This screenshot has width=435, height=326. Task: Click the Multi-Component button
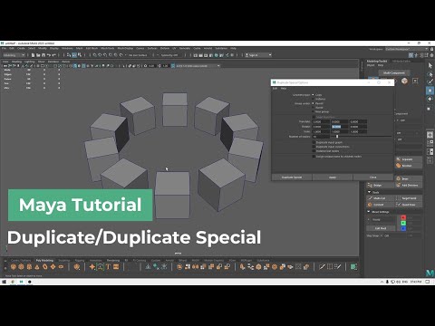point(394,72)
